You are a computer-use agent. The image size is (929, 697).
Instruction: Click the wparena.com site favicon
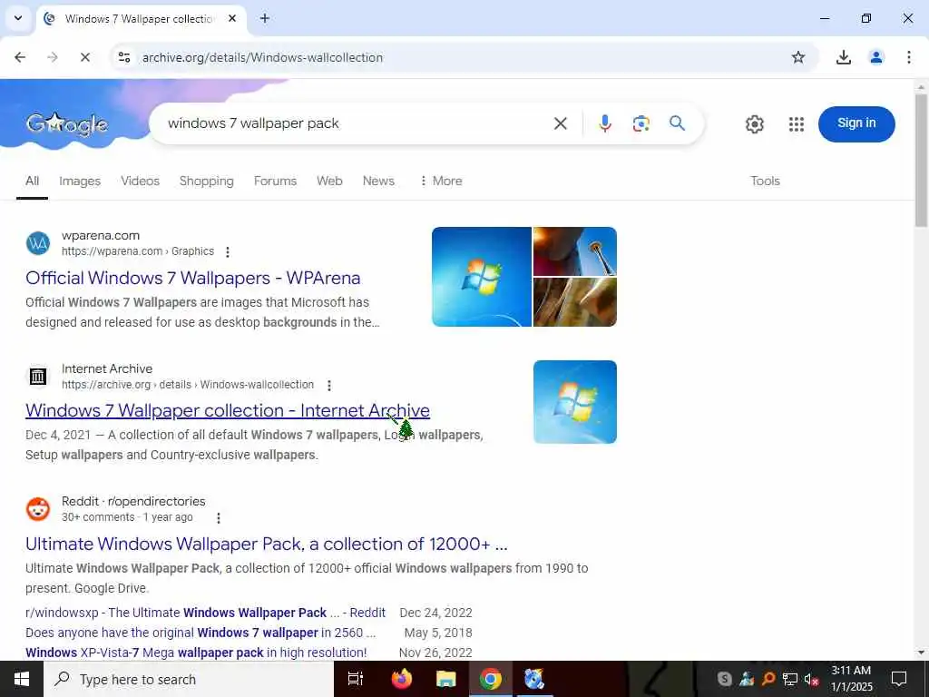tap(38, 243)
